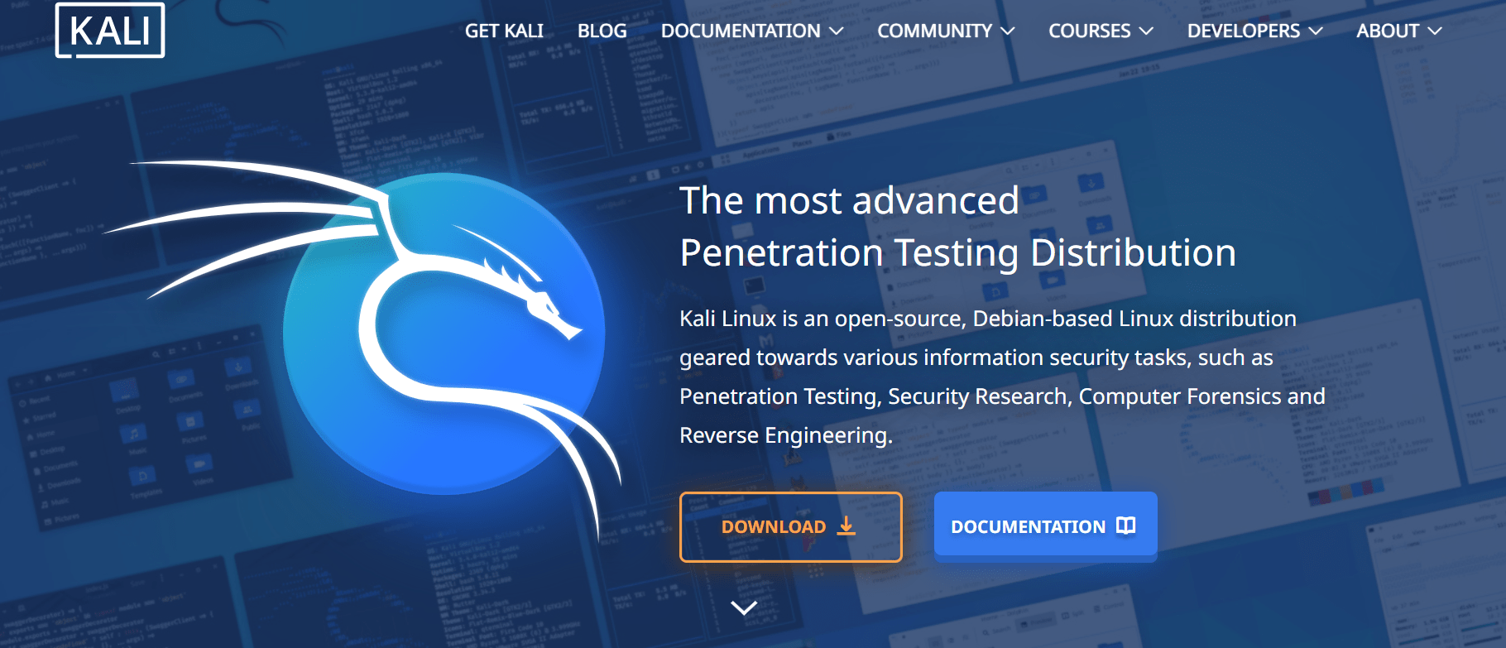This screenshot has height=648, width=1506.
Task: Click the open book icon
Action: [1126, 526]
